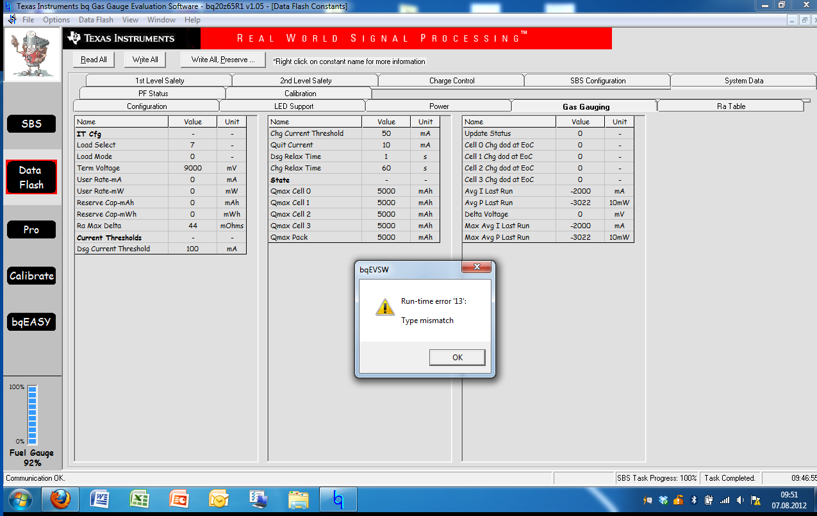
Task: Open the Pro sidebar button
Action: 31,229
